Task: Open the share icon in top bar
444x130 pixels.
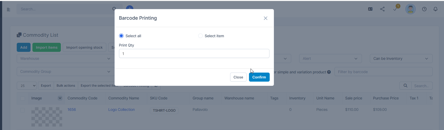Action: [x=382, y=9]
